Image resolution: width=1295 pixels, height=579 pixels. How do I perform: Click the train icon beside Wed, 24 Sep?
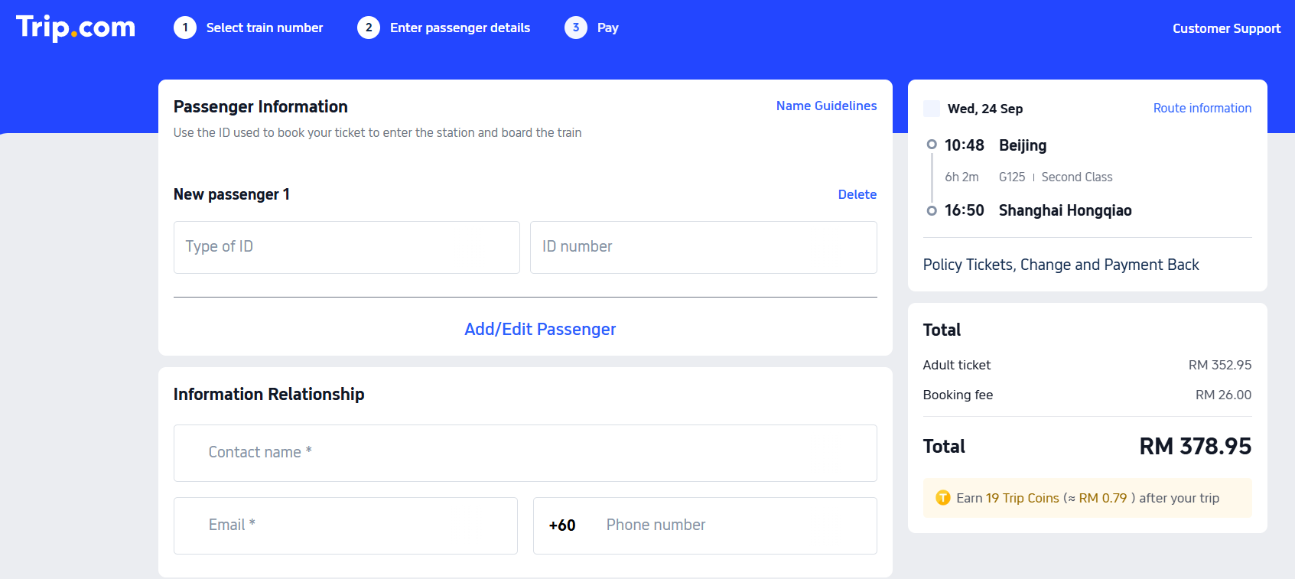(x=932, y=109)
